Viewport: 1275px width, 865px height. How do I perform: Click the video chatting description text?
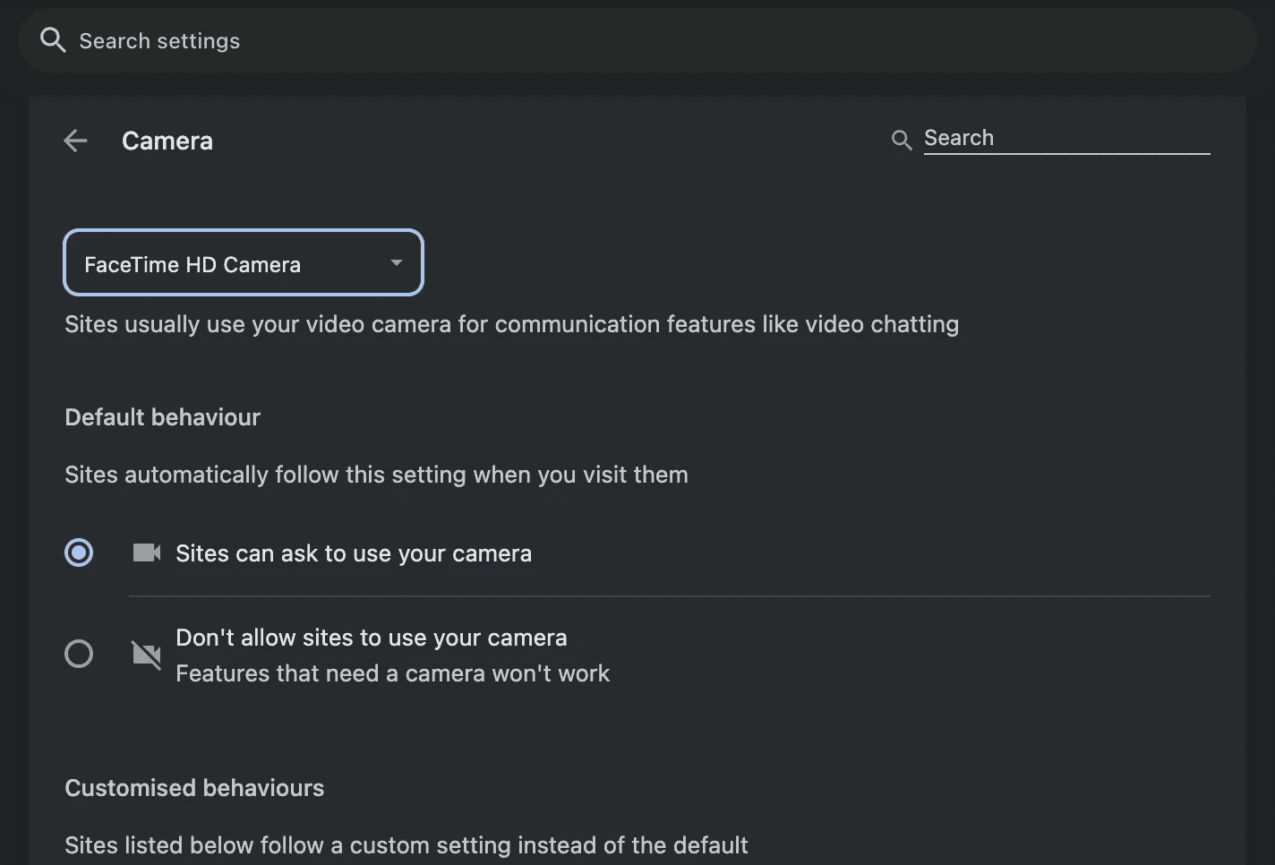pos(511,324)
